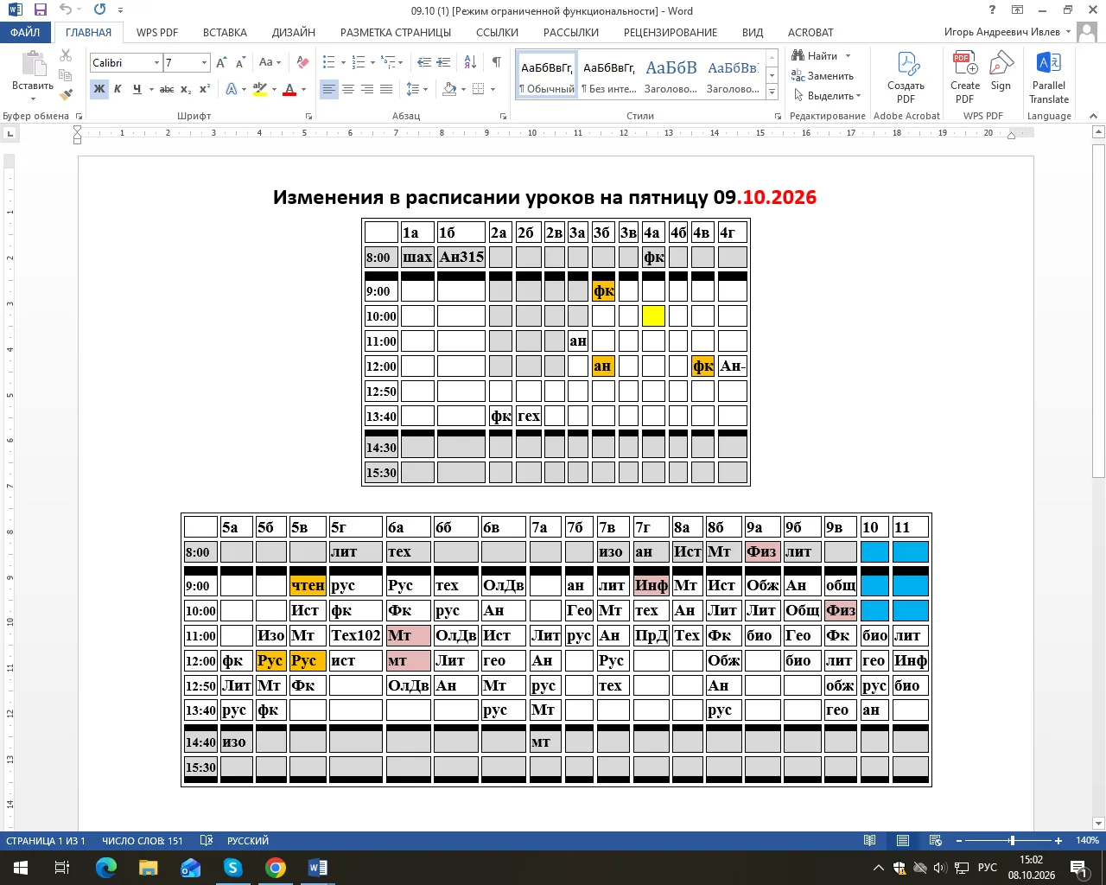
Task: Toggle Italic formatting button
Action: click(118, 89)
